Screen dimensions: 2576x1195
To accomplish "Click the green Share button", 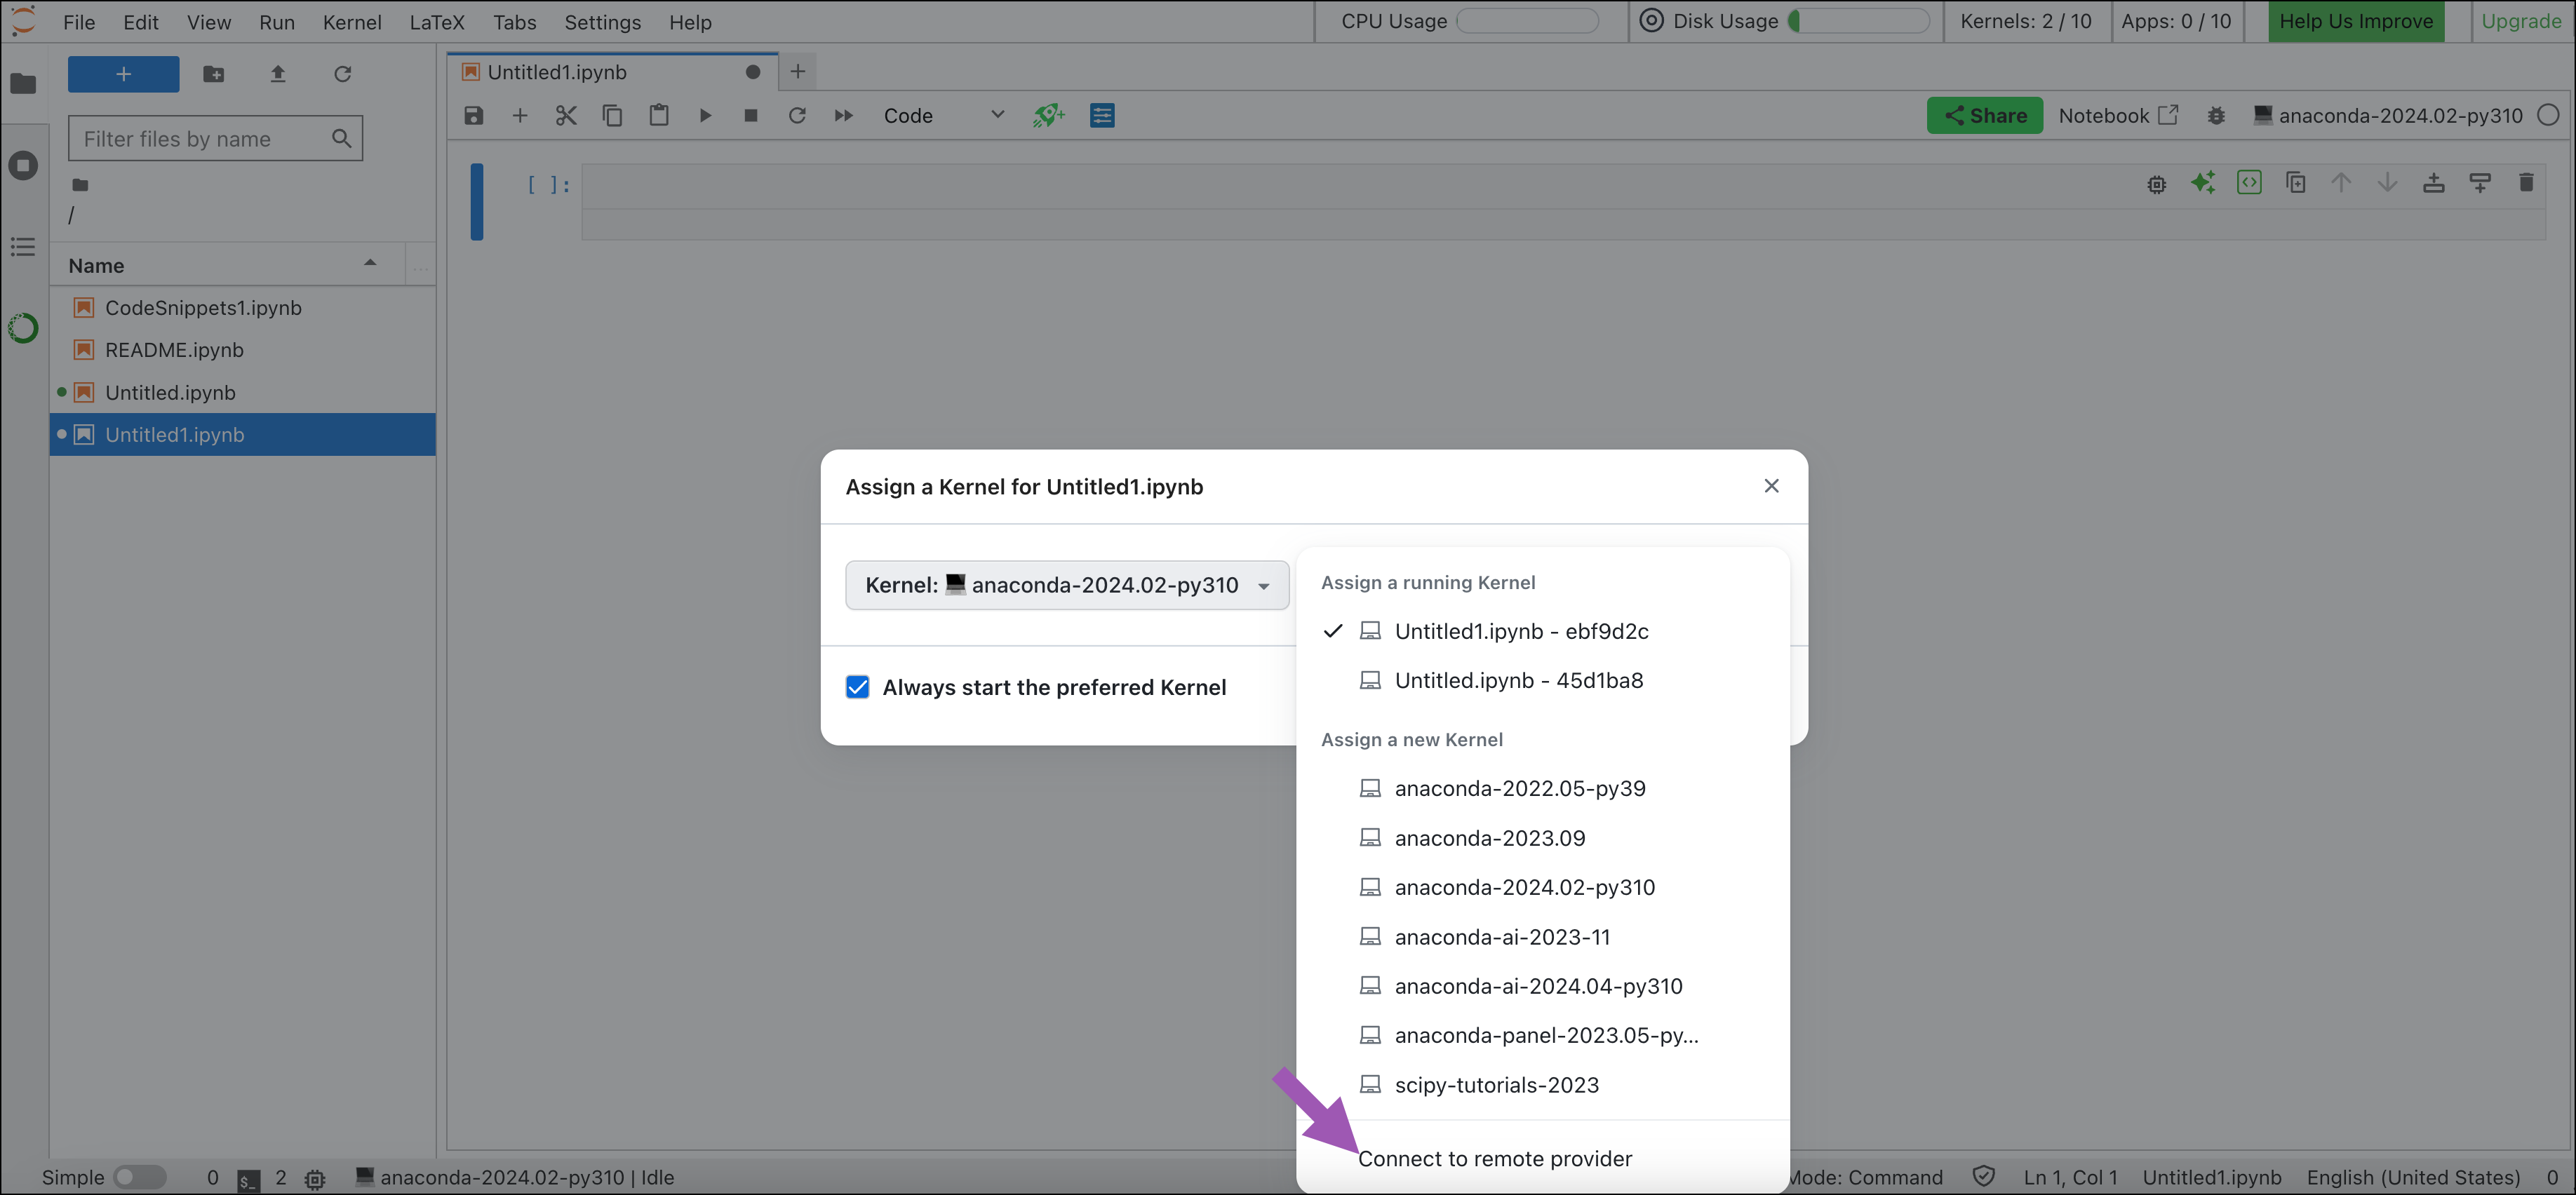I will (1985, 116).
